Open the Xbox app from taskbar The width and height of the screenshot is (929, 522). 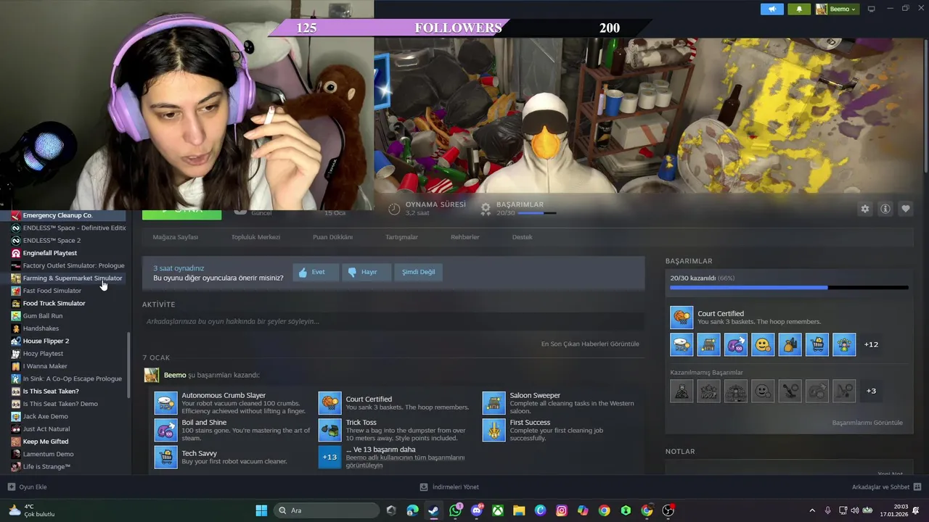(x=498, y=510)
